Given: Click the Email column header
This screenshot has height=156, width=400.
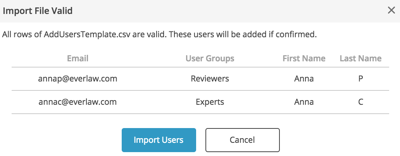Looking at the screenshot, I should (x=78, y=58).
